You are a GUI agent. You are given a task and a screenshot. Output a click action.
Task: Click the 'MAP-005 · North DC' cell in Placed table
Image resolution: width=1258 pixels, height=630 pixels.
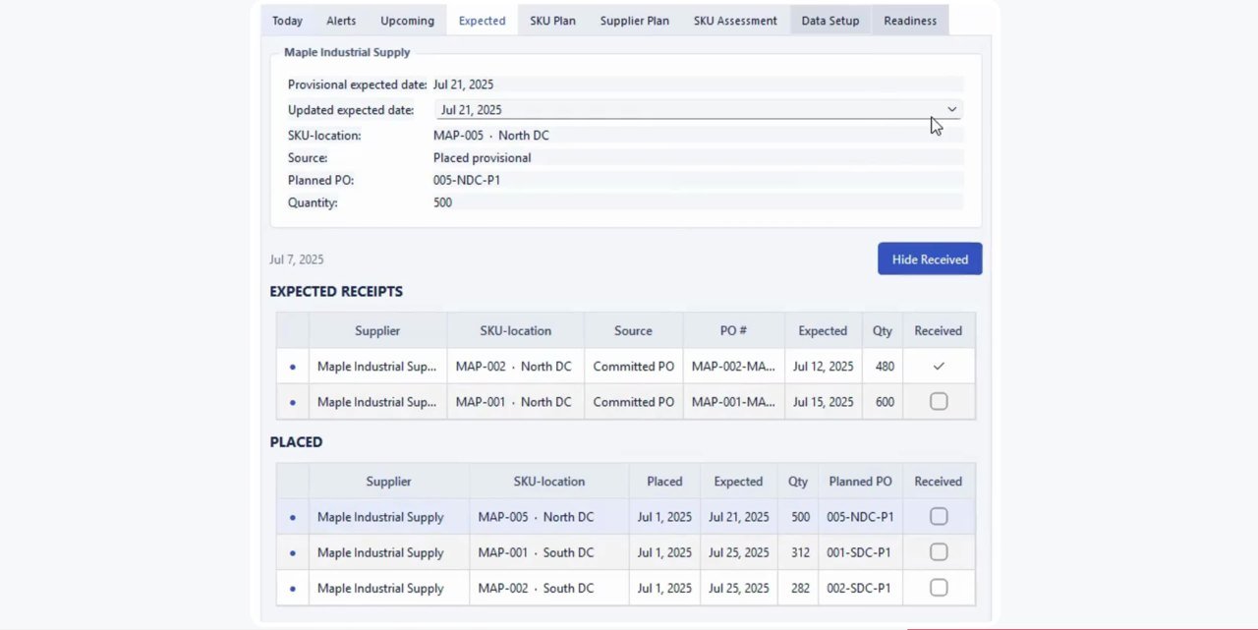pos(548,517)
